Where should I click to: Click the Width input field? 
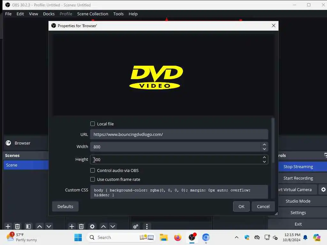[175, 147]
